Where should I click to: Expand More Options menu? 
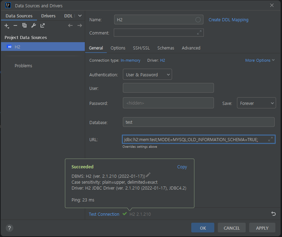click(260, 60)
